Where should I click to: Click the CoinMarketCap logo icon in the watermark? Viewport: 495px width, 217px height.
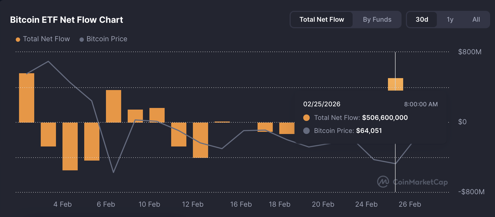point(383,182)
